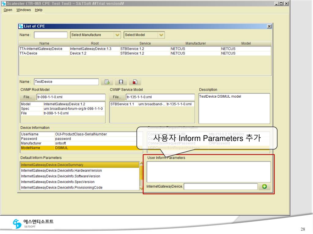Click the User Inform Parameters list box
Viewport: 313px width, 234px height.
pos(209,172)
